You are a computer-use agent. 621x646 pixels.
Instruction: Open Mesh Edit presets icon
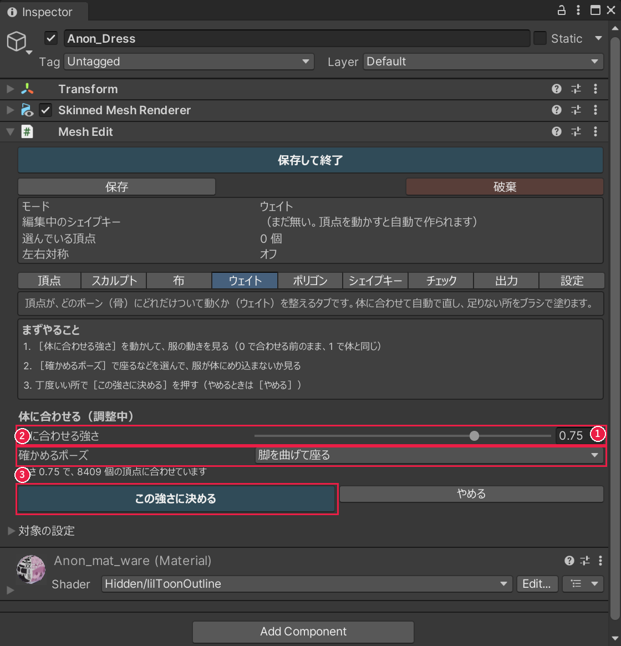coord(576,131)
